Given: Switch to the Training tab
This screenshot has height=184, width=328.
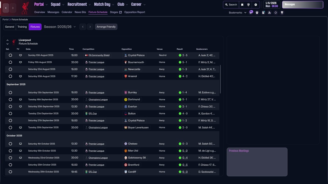Looking at the screenshot, I should click(22, 27).
